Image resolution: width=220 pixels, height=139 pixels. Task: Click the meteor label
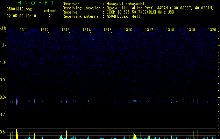(x=50, y=11)
